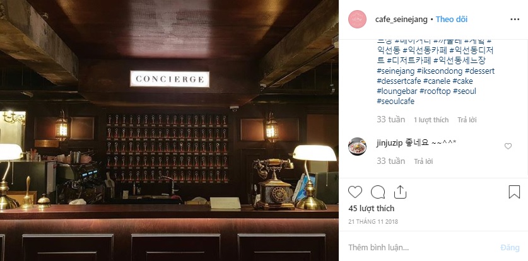Open #rooftop hashtag

[x=435, y=91]
